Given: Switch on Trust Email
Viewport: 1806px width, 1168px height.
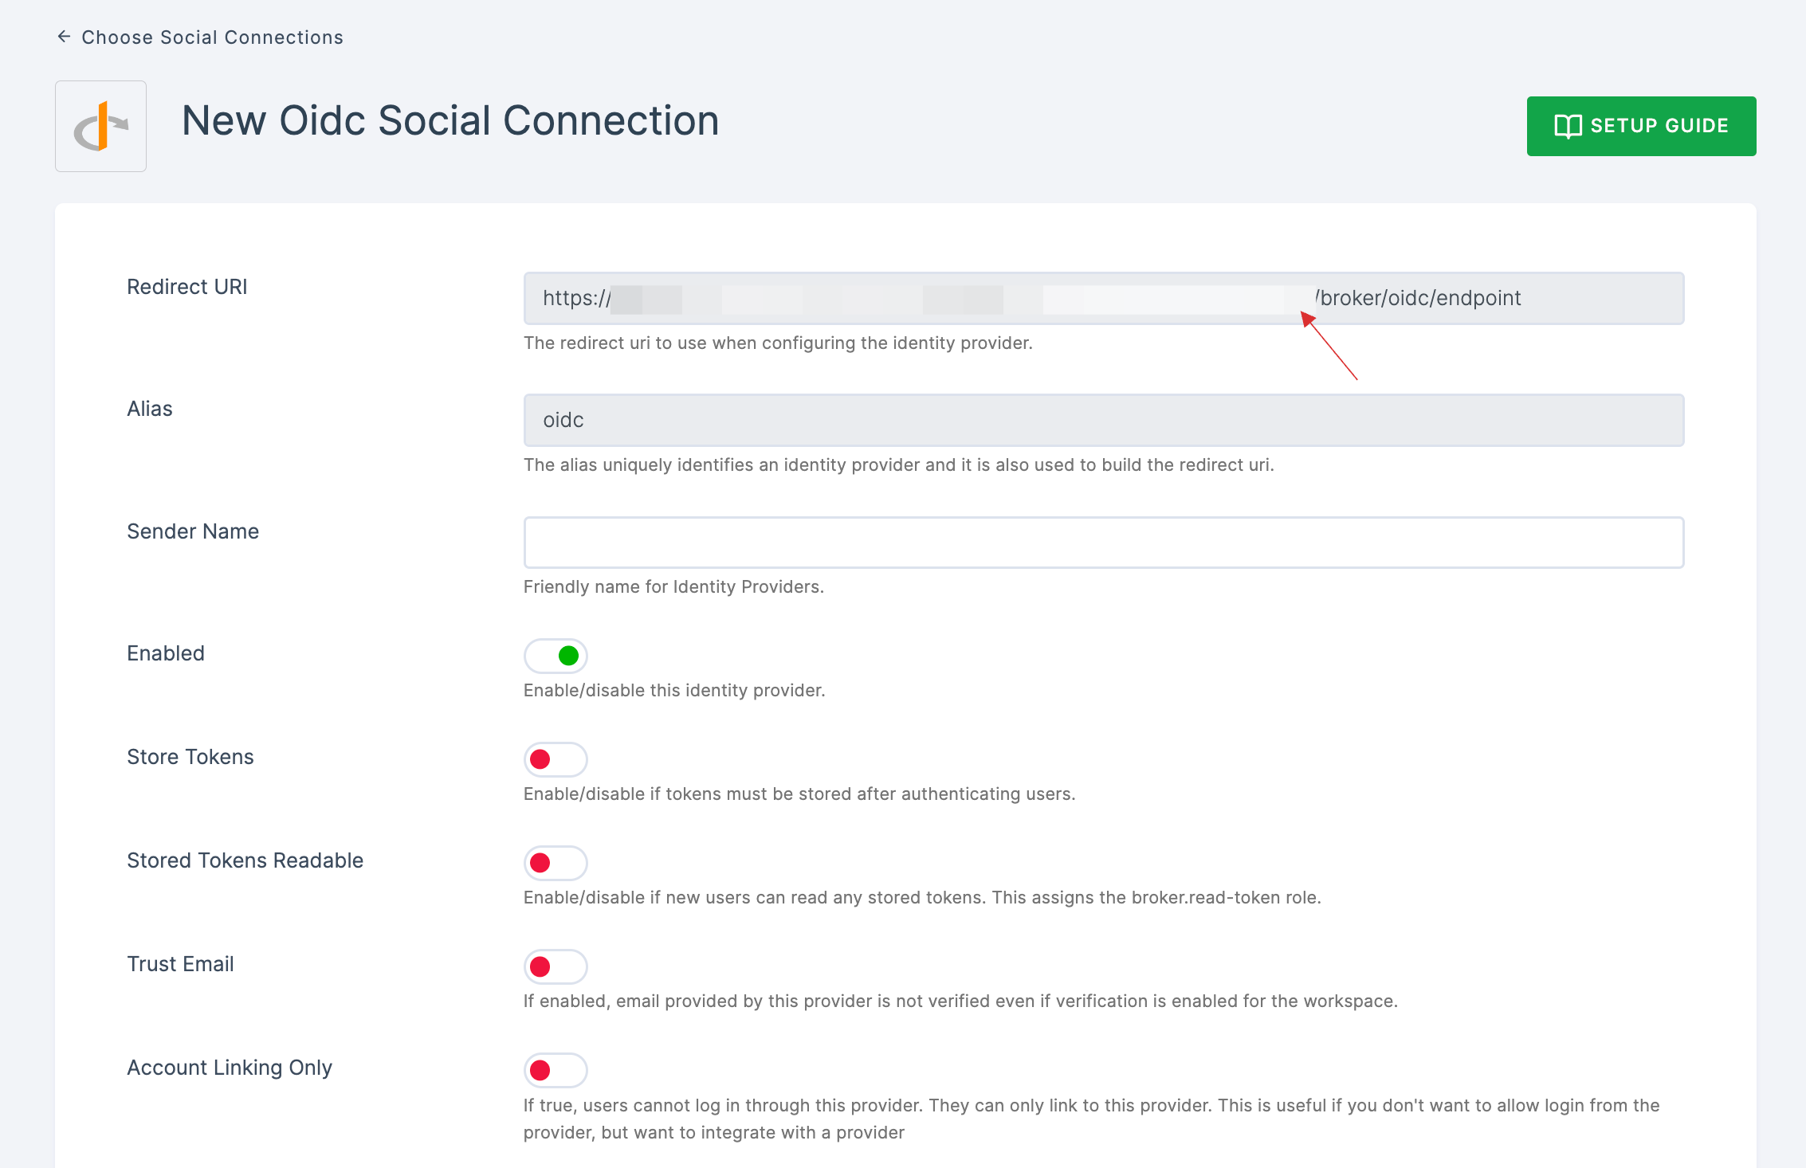Looking at the screenshot, I should click(556, 966).
